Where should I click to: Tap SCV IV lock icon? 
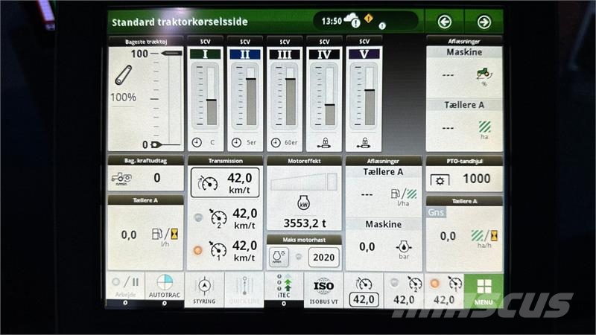[x=324, y=143]
